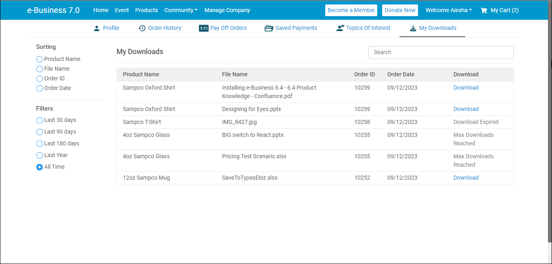
Task: Open the Products menu item
Action: click(x=146, y=10)
